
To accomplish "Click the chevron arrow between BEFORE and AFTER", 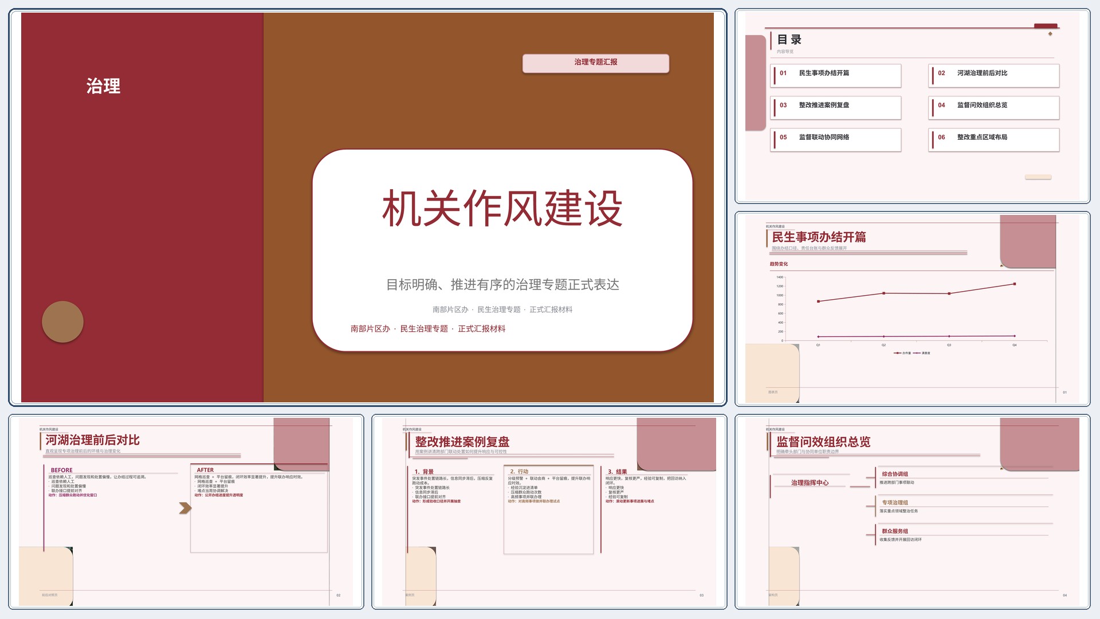I will 185,508.
